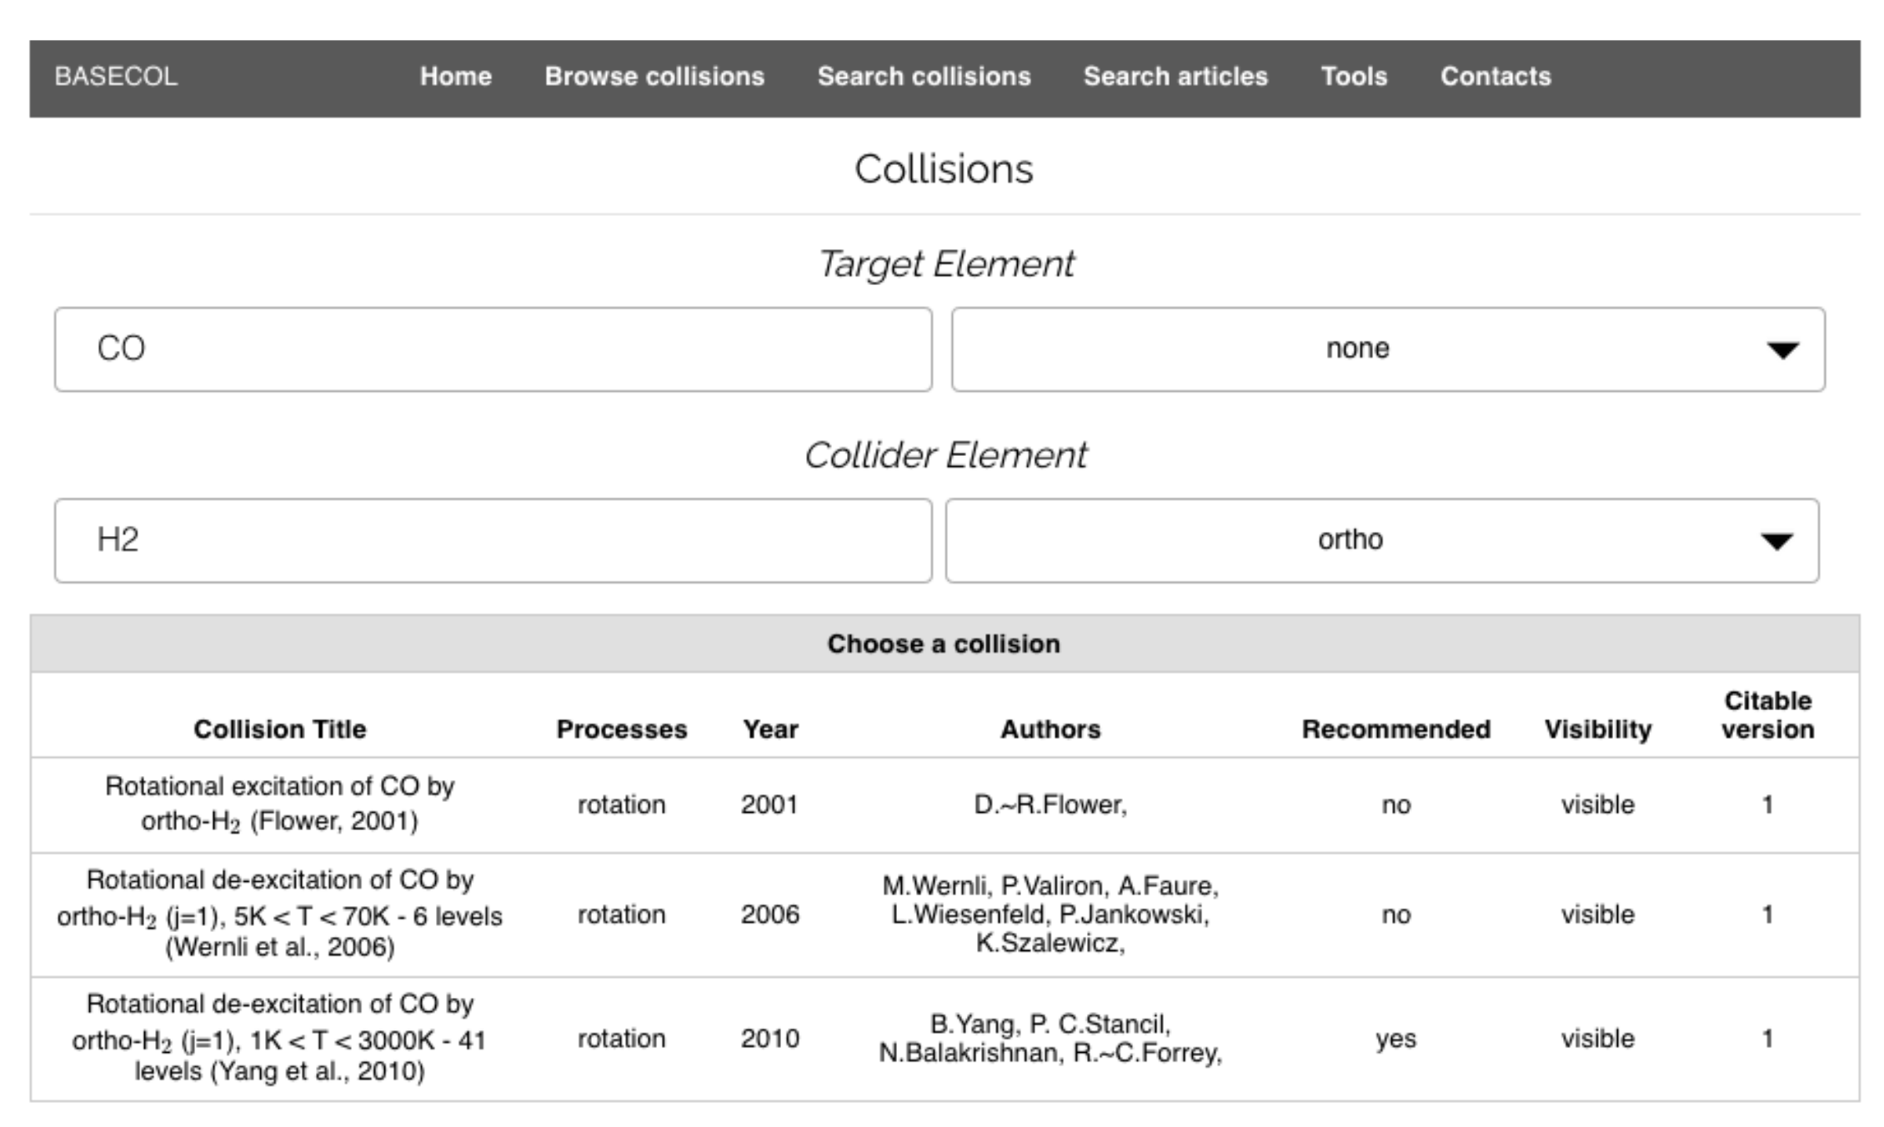Click the target dropdown arrow icon
The height and width of the screenshot is (1127, 1884).
1782,350
